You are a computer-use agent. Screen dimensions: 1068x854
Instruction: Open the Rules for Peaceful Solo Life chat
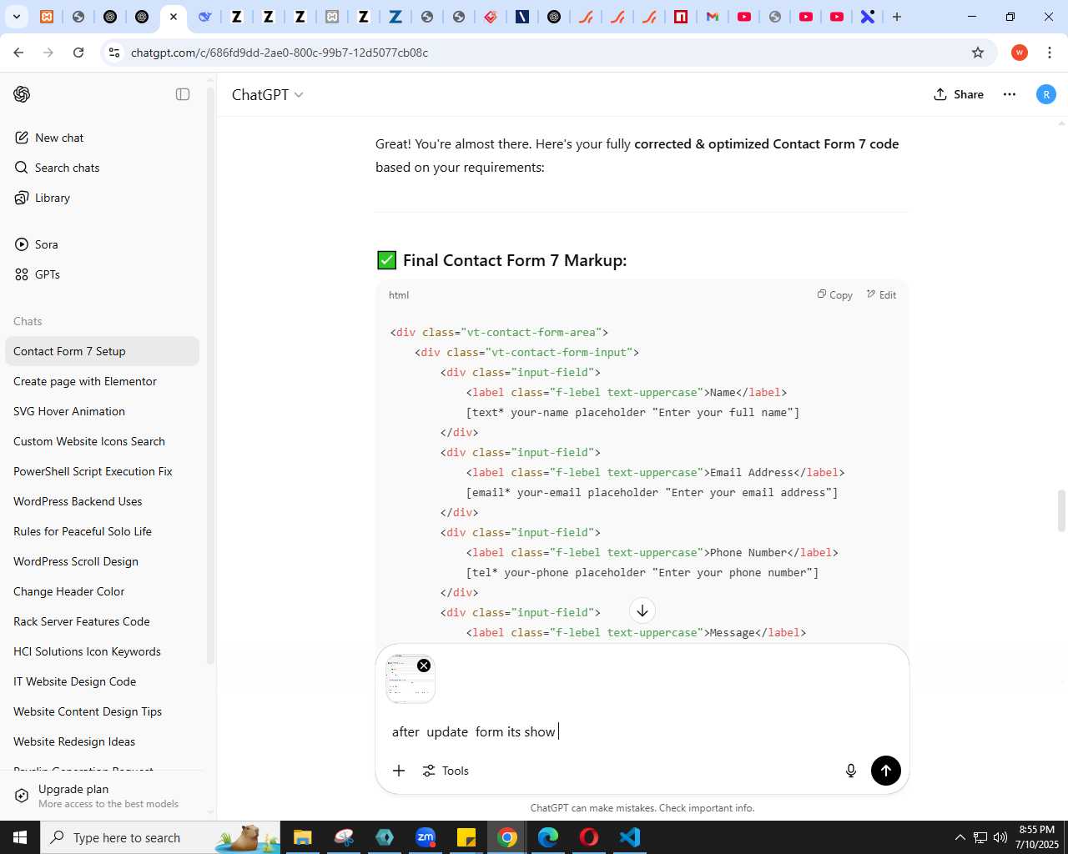click(102, 531)
